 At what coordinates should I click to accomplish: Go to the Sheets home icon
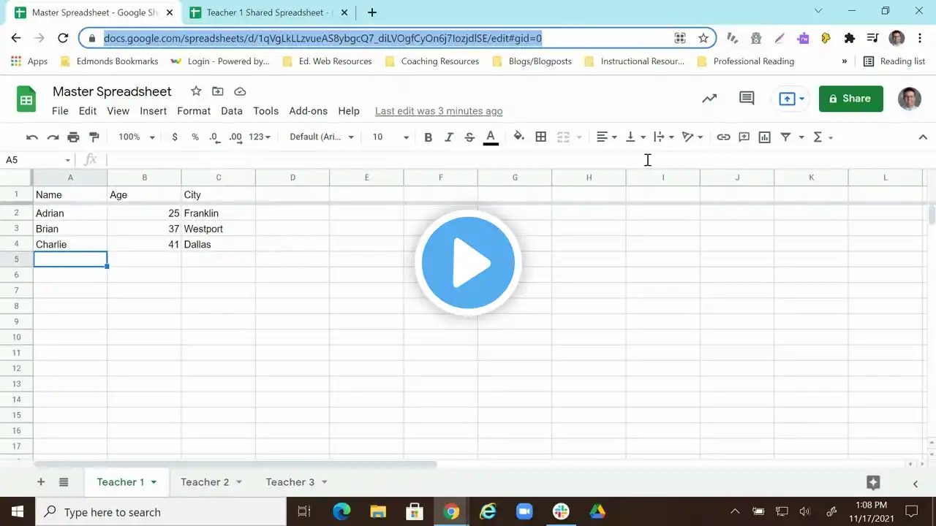point(26,99)
